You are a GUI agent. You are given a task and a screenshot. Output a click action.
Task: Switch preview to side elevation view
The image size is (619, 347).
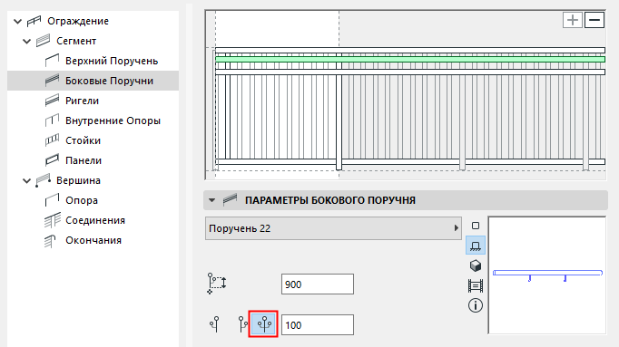[x=476, y=246]
